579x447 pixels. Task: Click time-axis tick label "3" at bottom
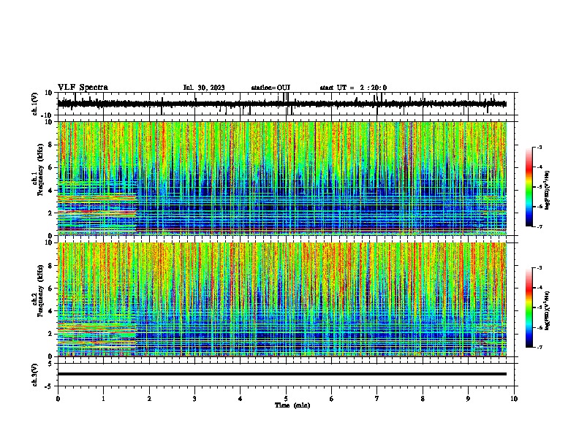pyautogui.click(x=194, y=399)
